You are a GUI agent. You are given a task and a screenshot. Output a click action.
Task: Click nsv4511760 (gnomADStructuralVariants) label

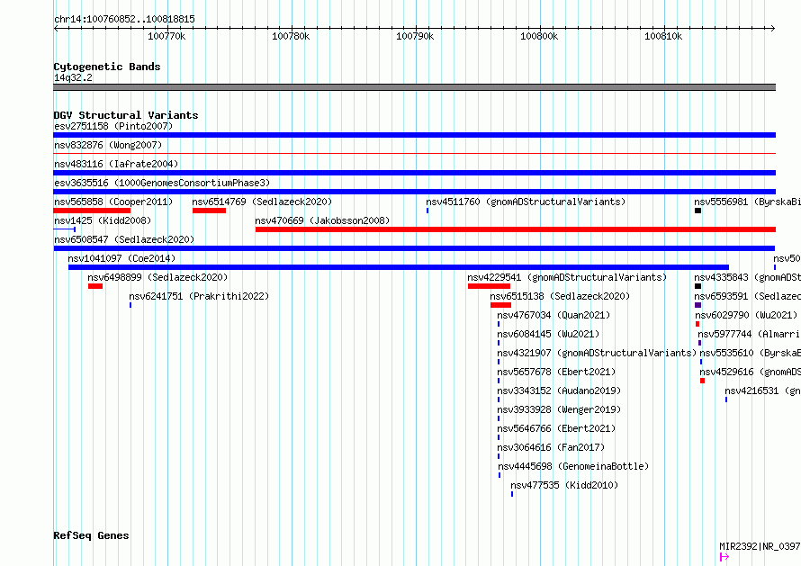tap(526, 202)
